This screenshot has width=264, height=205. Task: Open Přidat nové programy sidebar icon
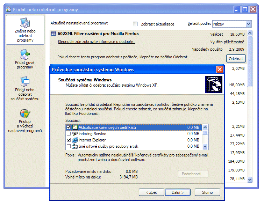[x=25, y=54]
